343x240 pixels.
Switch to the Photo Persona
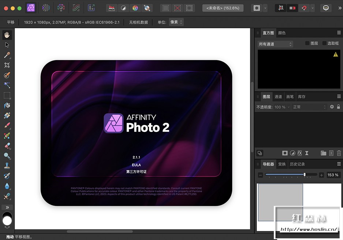click(x=31, y=8)
